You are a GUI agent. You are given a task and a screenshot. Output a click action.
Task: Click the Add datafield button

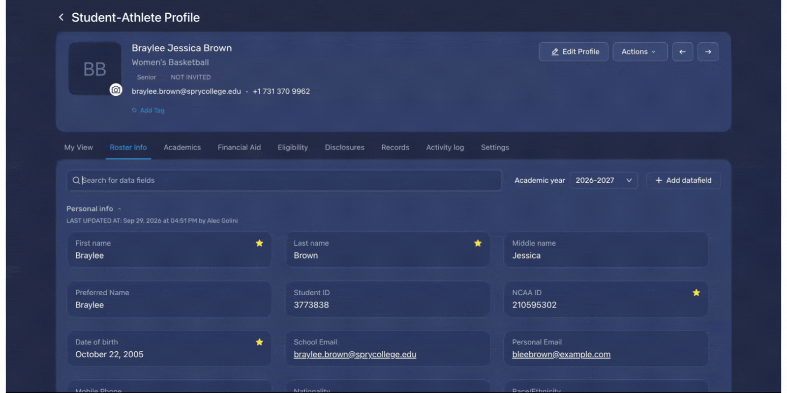tap(683, 180)
